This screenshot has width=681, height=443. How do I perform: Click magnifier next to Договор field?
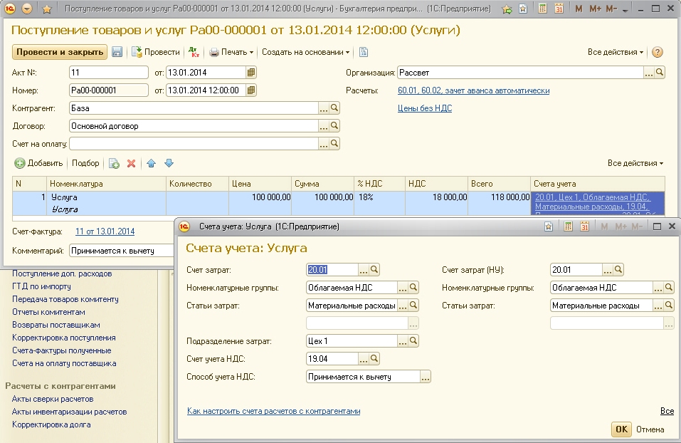coord(334,126)
